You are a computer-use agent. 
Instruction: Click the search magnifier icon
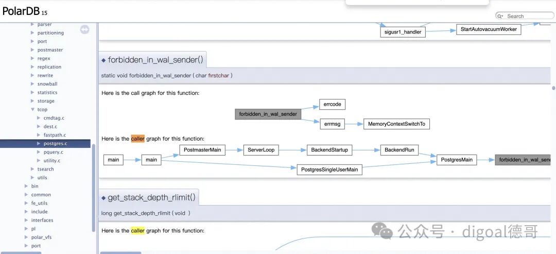[500, 16]
